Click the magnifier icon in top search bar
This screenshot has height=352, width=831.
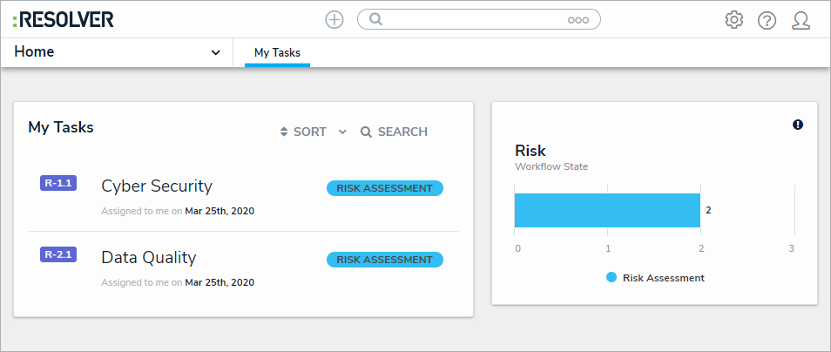pos(376,19)
